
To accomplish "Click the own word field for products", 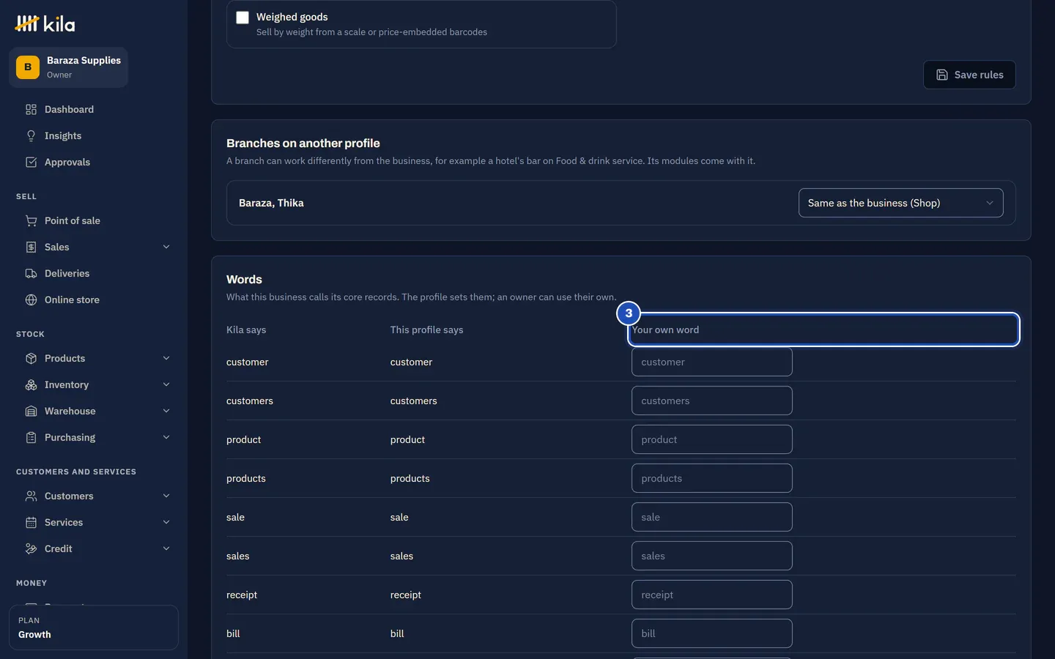I will click(712, 478).
